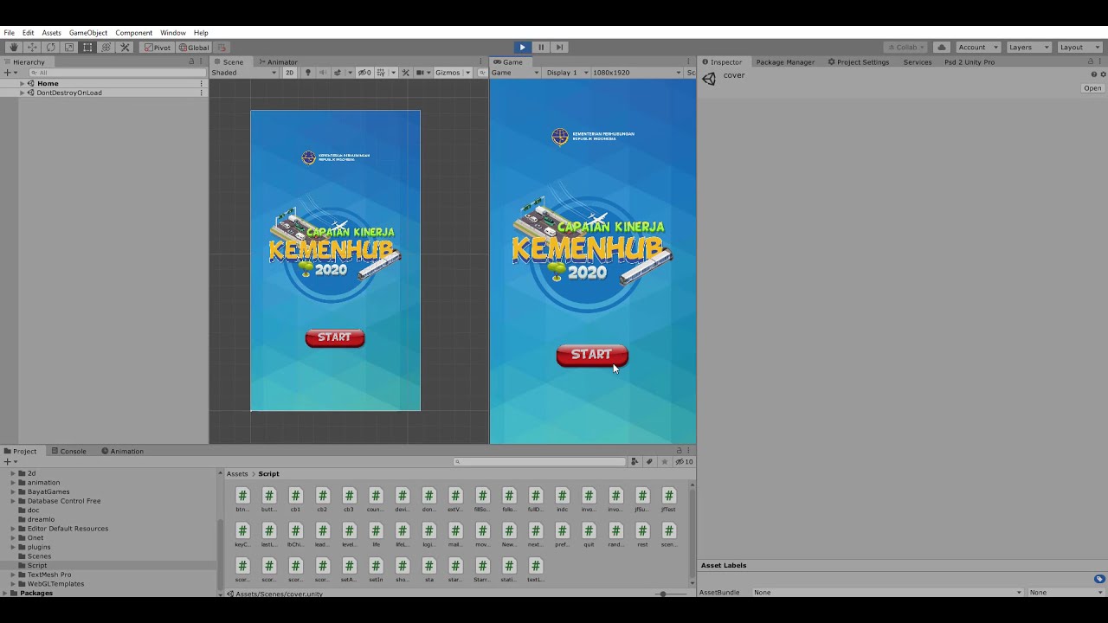Open Search by Label filter icon

(x=649, y=462)
